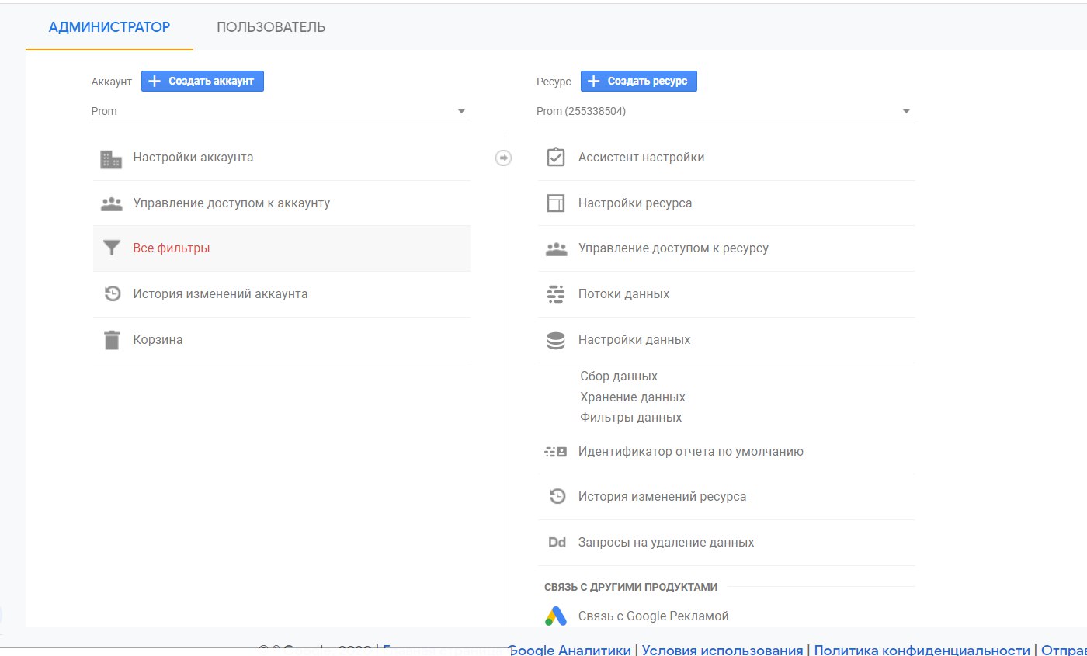Open Управление доступом к ресурсу
The image size is (1087, 656).
pyautogui.click(x=726, y=248)
